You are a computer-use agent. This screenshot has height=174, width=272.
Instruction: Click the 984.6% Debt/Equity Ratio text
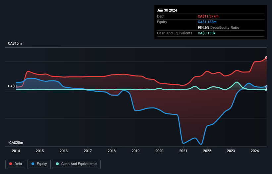click(x=218, y=27)
